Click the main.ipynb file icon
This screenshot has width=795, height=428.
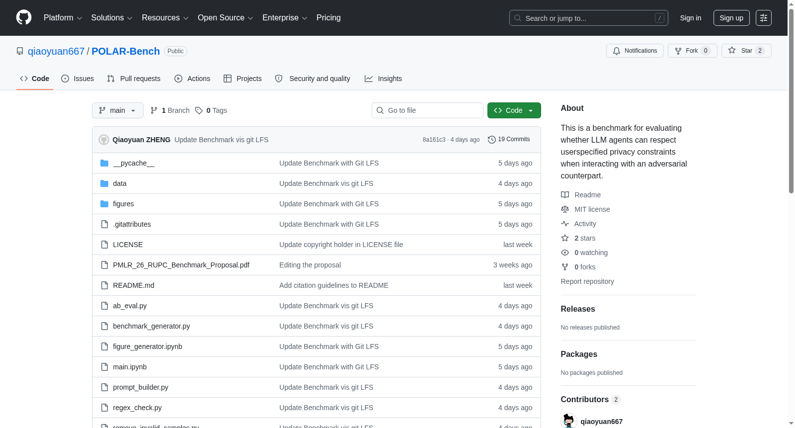coord(104,367)
